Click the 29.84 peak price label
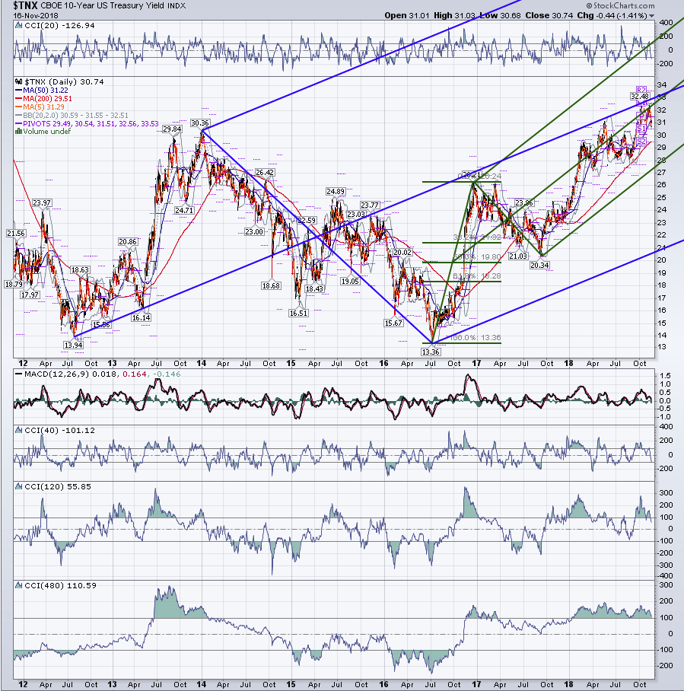The width and height of the screenshot is (684, 691). [x=172, y=129]
